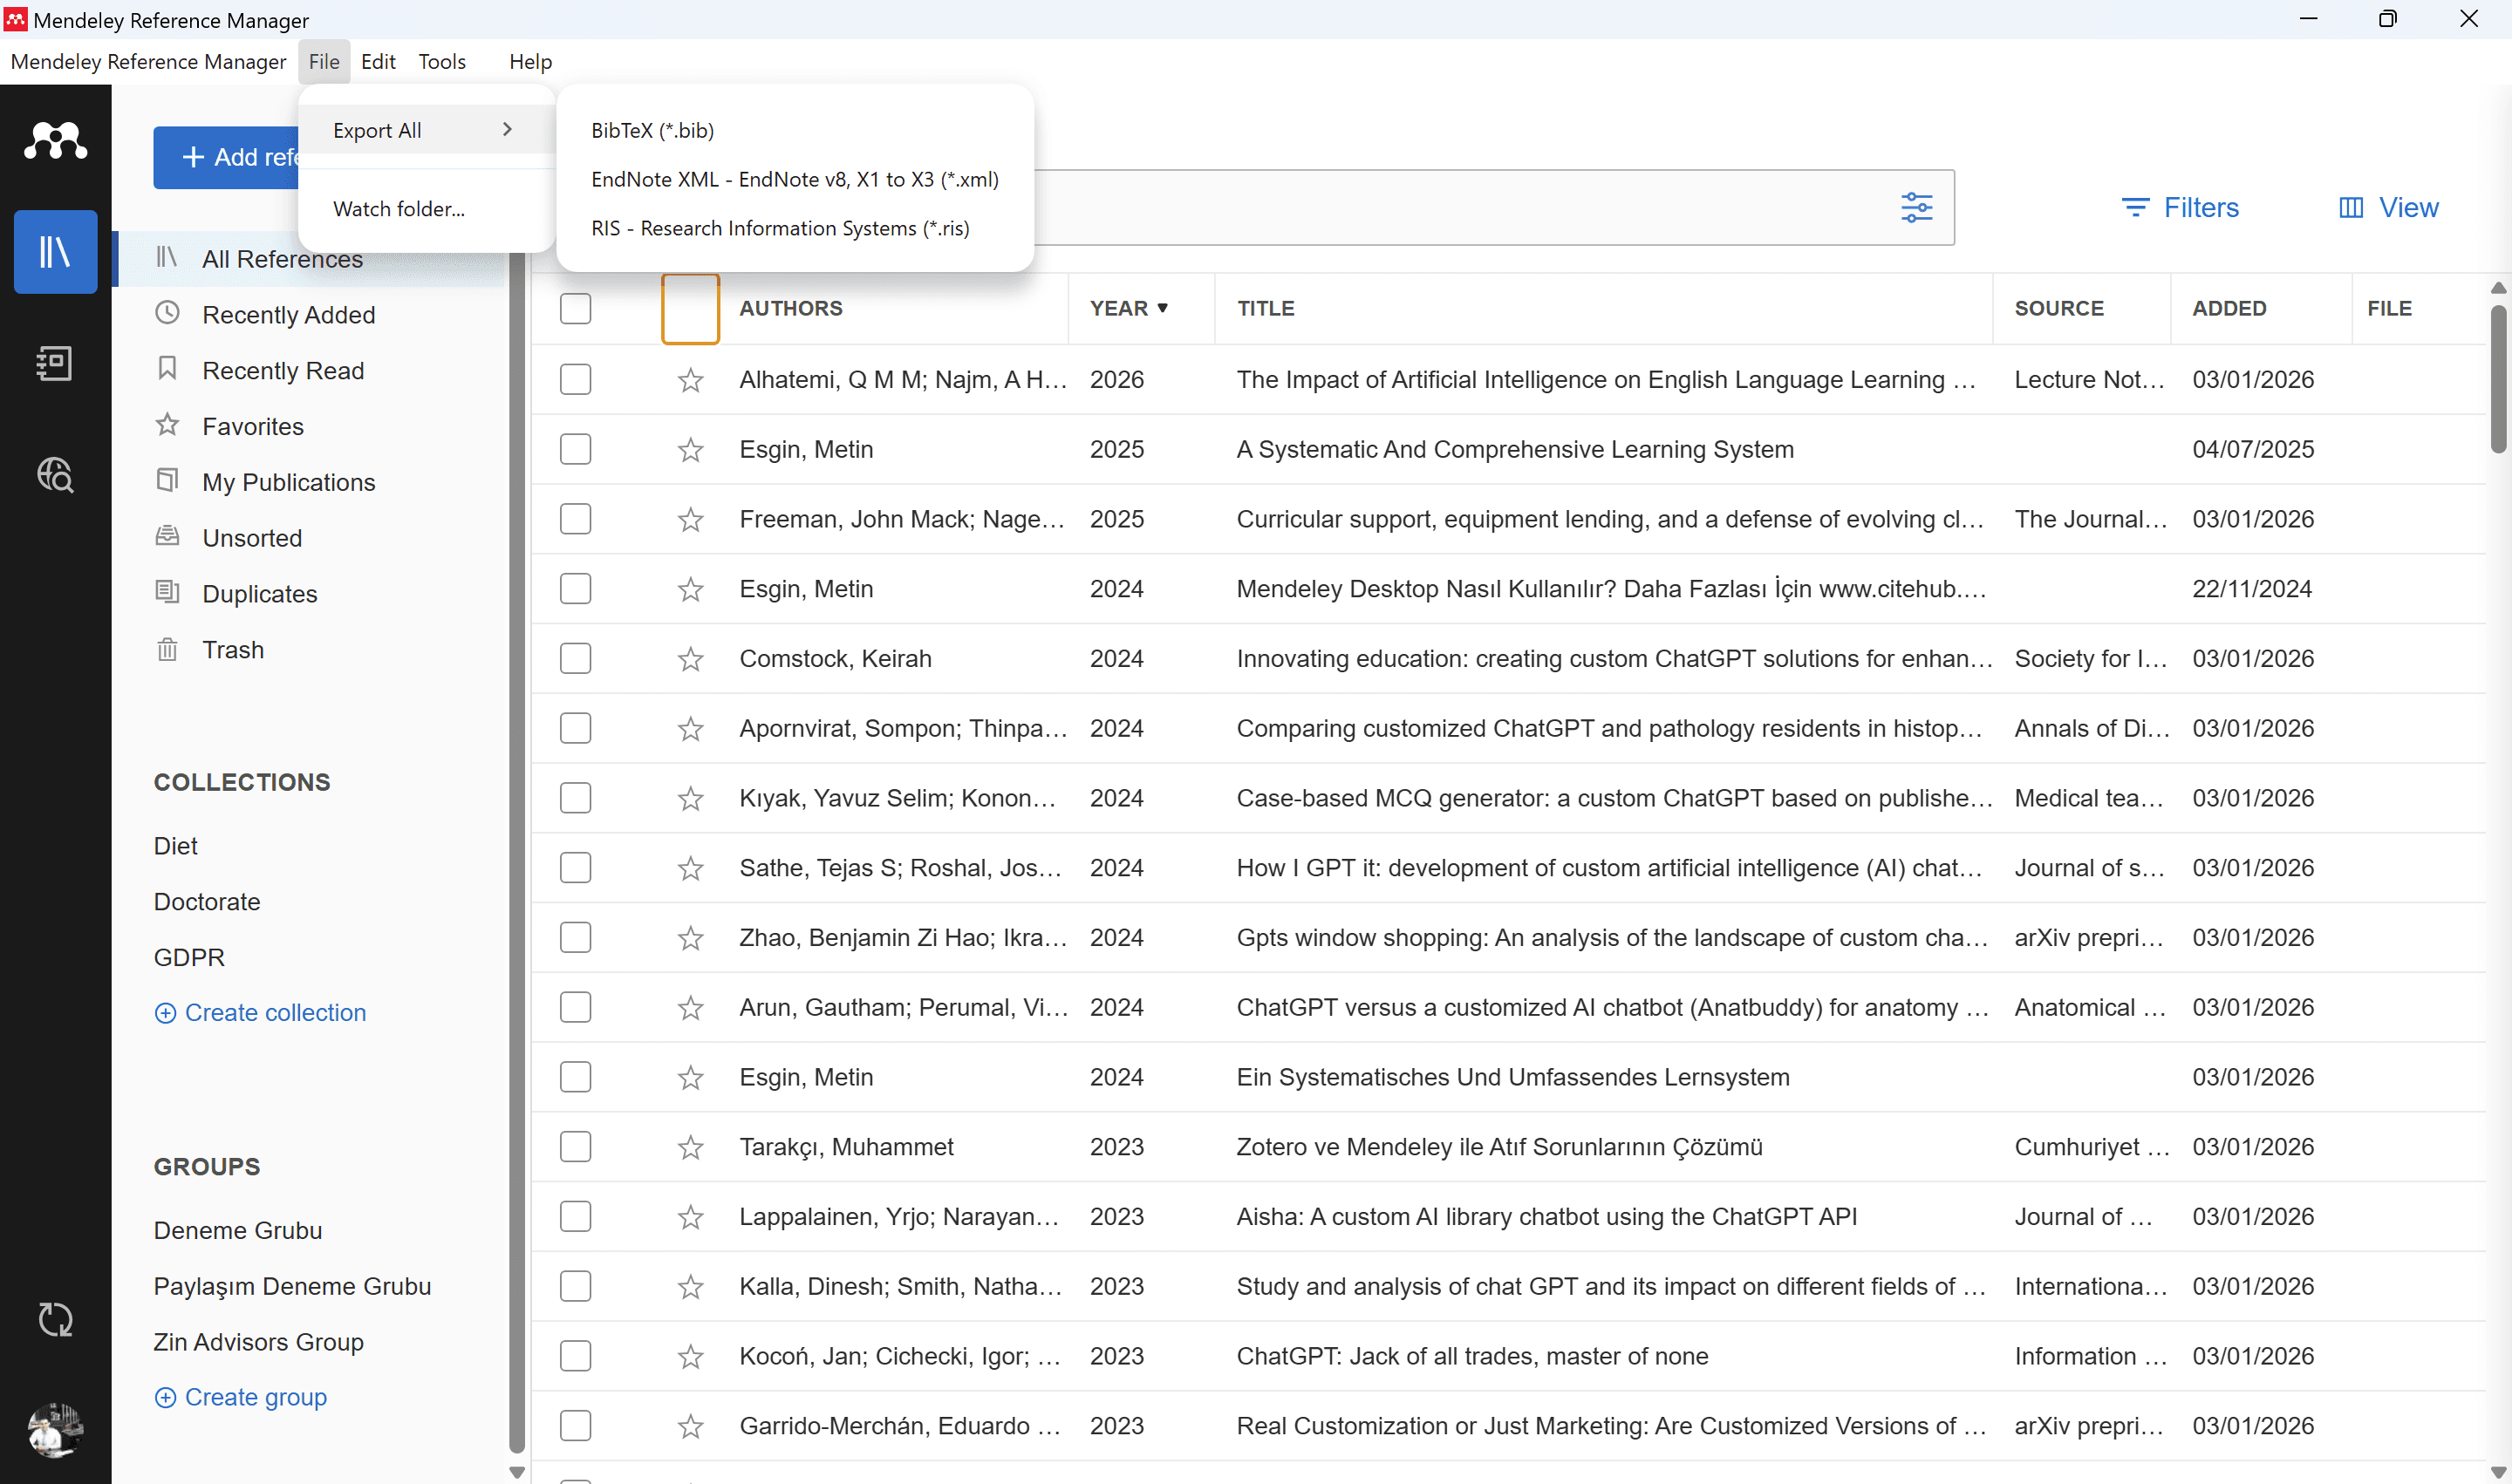Open the View column options

(x=2388, y=207)
